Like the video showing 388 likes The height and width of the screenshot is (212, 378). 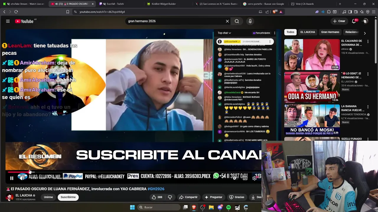pyautogui.click(x=157, y=197)
